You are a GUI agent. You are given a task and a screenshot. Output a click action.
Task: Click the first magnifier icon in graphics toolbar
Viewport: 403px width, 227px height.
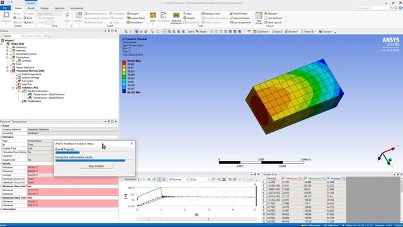(126, 32)
